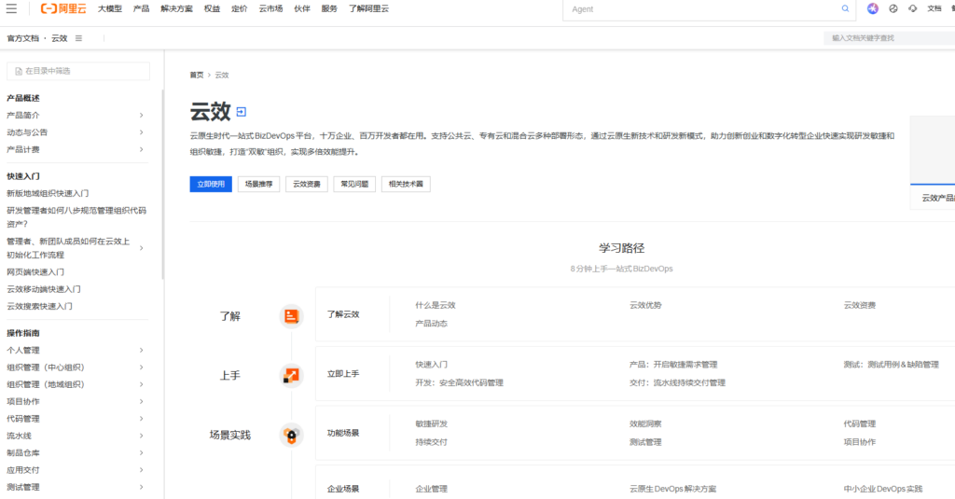
Task: Expand 测试管理 in the sidebar
Action: (x=142, y=487)
